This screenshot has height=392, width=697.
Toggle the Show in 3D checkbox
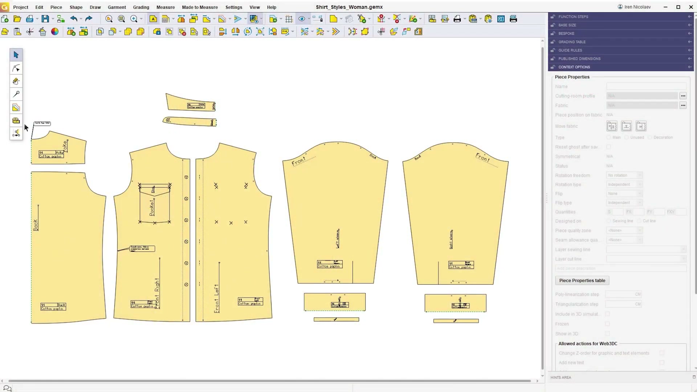point(608,334)
